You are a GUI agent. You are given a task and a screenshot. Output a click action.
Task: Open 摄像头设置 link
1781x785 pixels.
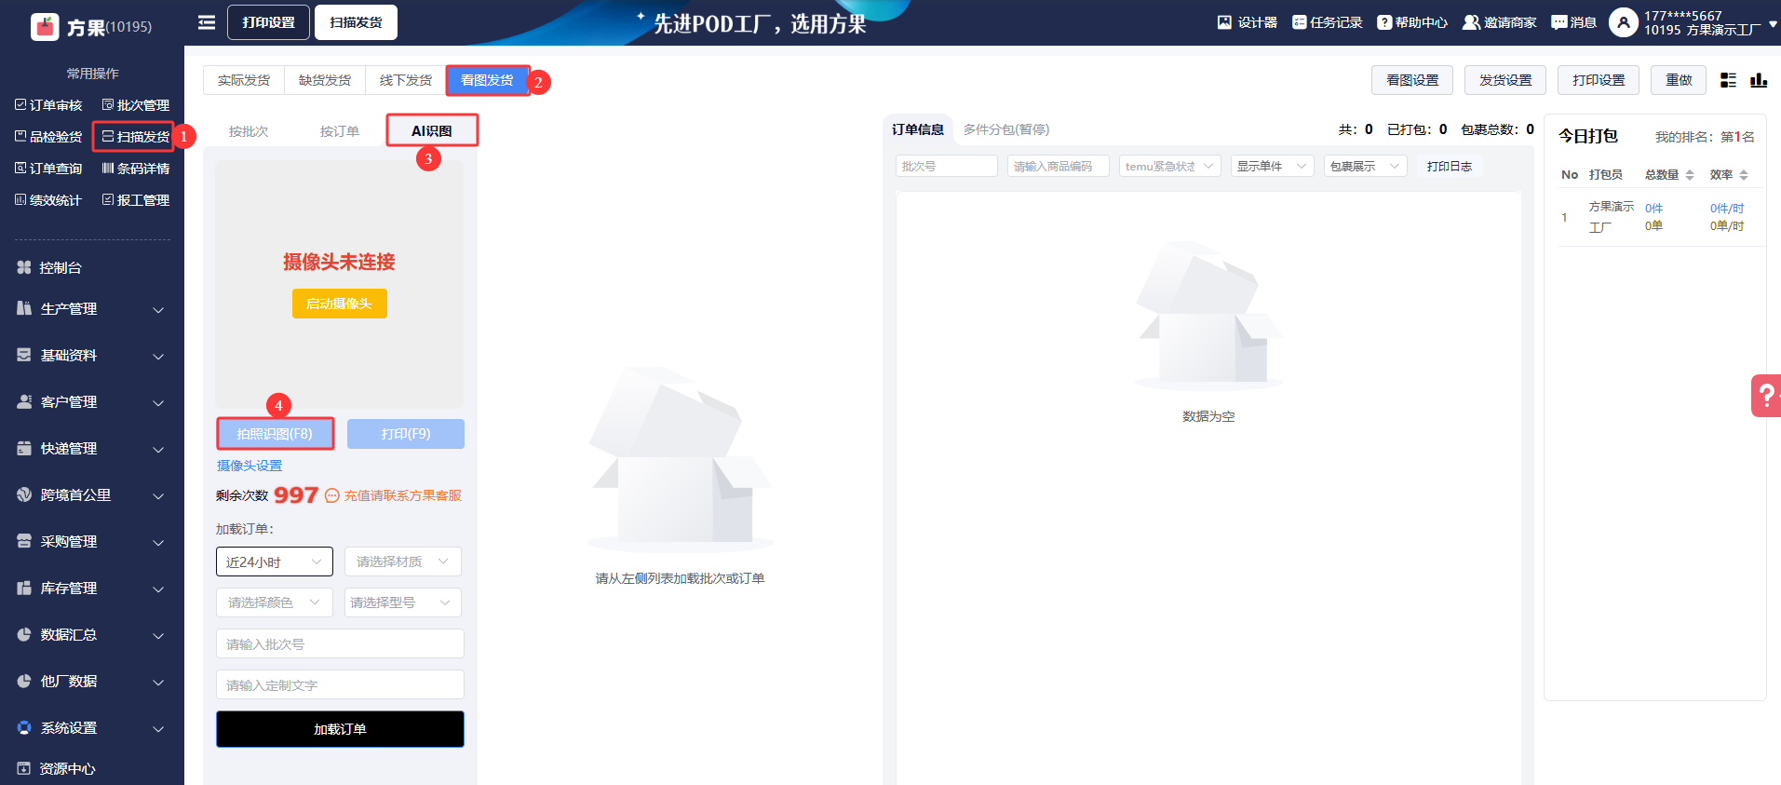click(250, 466)
